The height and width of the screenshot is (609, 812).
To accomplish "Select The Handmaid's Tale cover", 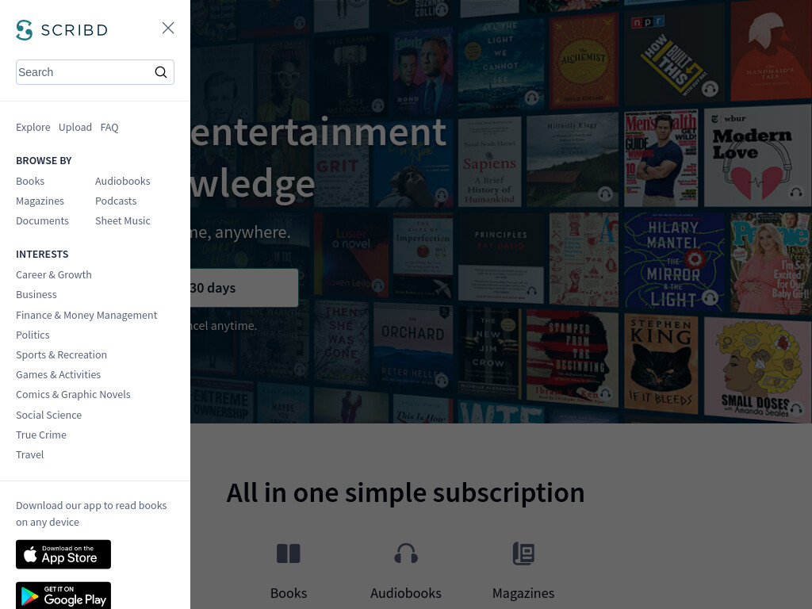I will coord(771,51).
